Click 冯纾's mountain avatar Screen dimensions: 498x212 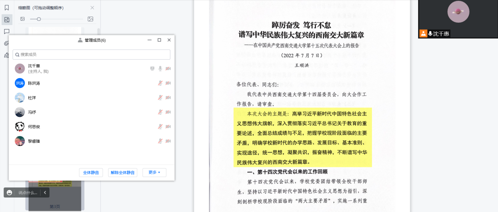[x=20, y=112]
